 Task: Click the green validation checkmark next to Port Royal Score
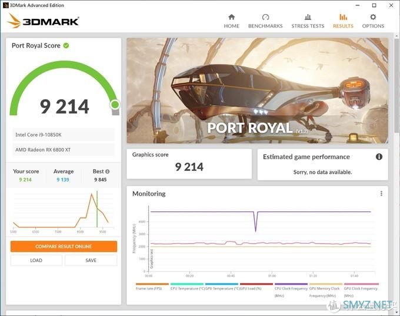point(66,46)
